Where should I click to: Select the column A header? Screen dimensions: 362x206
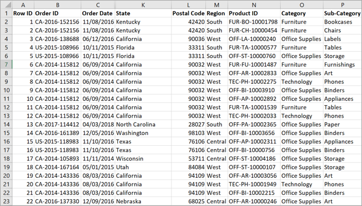(x=23, y=5)
